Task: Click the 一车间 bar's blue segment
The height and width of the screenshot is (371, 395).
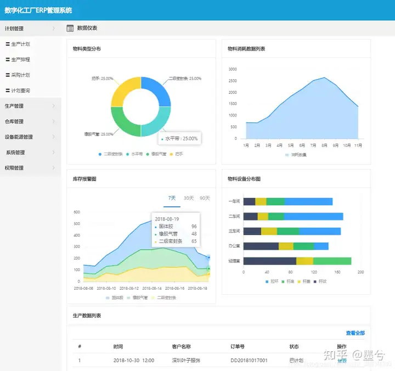Action: [x=308, y=201]
